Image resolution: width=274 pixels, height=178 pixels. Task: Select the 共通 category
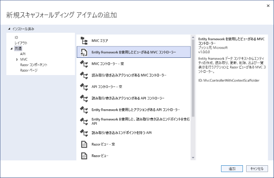coord(18,48)
